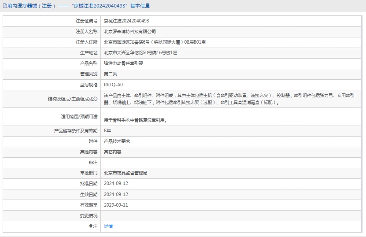The image size is (366, 237).
Task: Click production address 大兴区华佗路50号院
Action: coord(140,52)
